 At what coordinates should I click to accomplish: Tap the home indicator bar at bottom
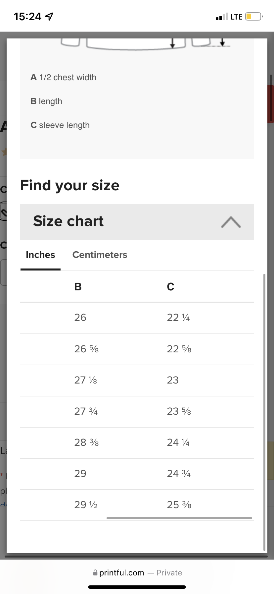coord(137,587)
